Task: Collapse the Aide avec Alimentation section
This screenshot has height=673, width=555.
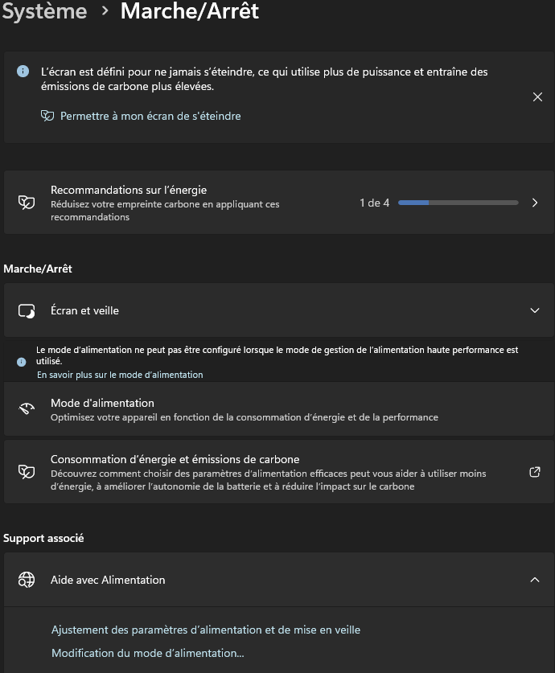Action: click(534, 580)
